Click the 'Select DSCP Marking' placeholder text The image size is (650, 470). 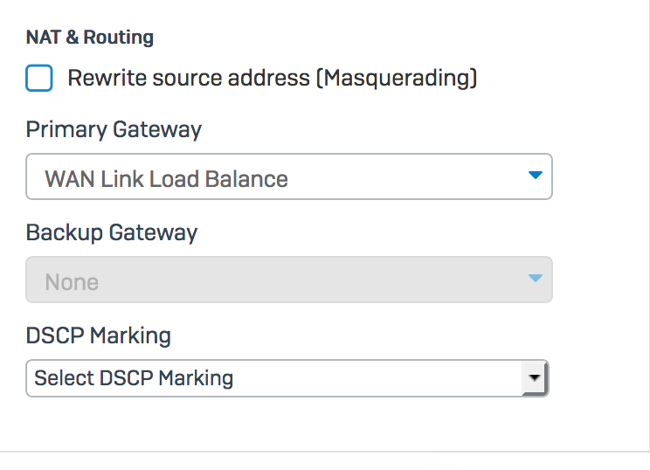pyautogui.click(x=134, y=378)
